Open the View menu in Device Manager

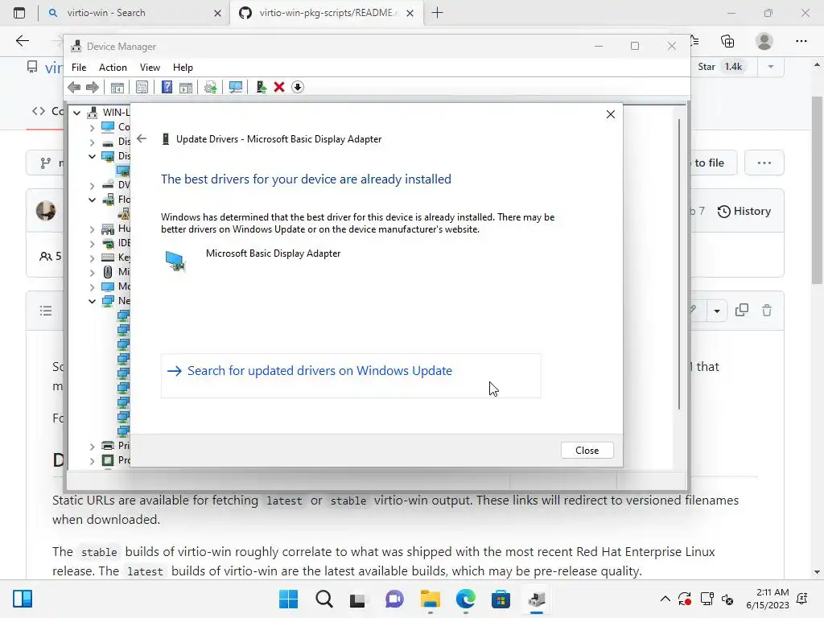pos(150,68)
